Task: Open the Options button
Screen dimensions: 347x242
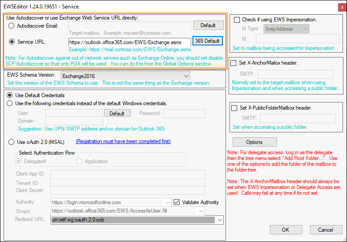Action: [x=255, y=142]
